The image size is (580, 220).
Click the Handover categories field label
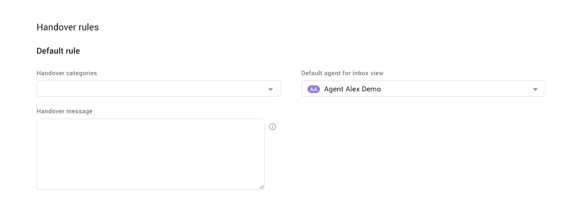67,73
